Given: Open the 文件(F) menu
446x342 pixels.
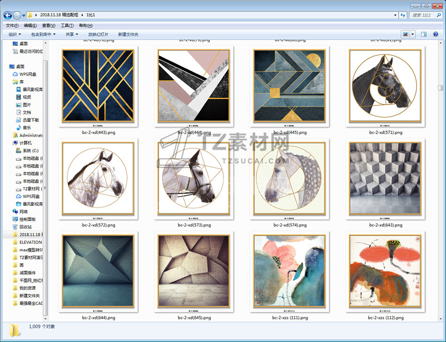Looking at the screenshot, I should pos(12,25).
